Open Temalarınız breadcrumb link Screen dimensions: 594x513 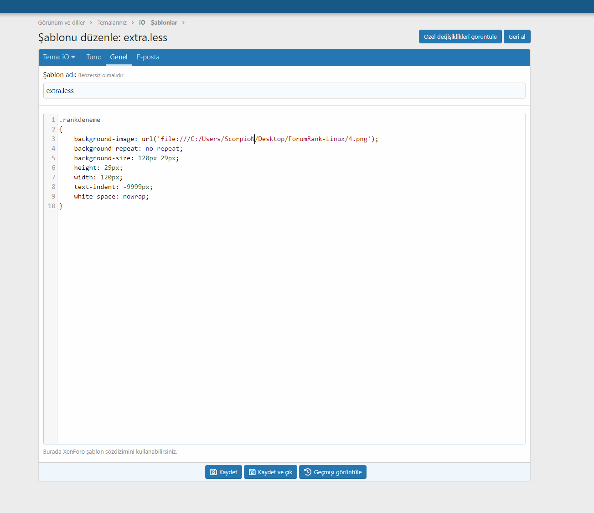pyautogui.click(x=112, y=22)
